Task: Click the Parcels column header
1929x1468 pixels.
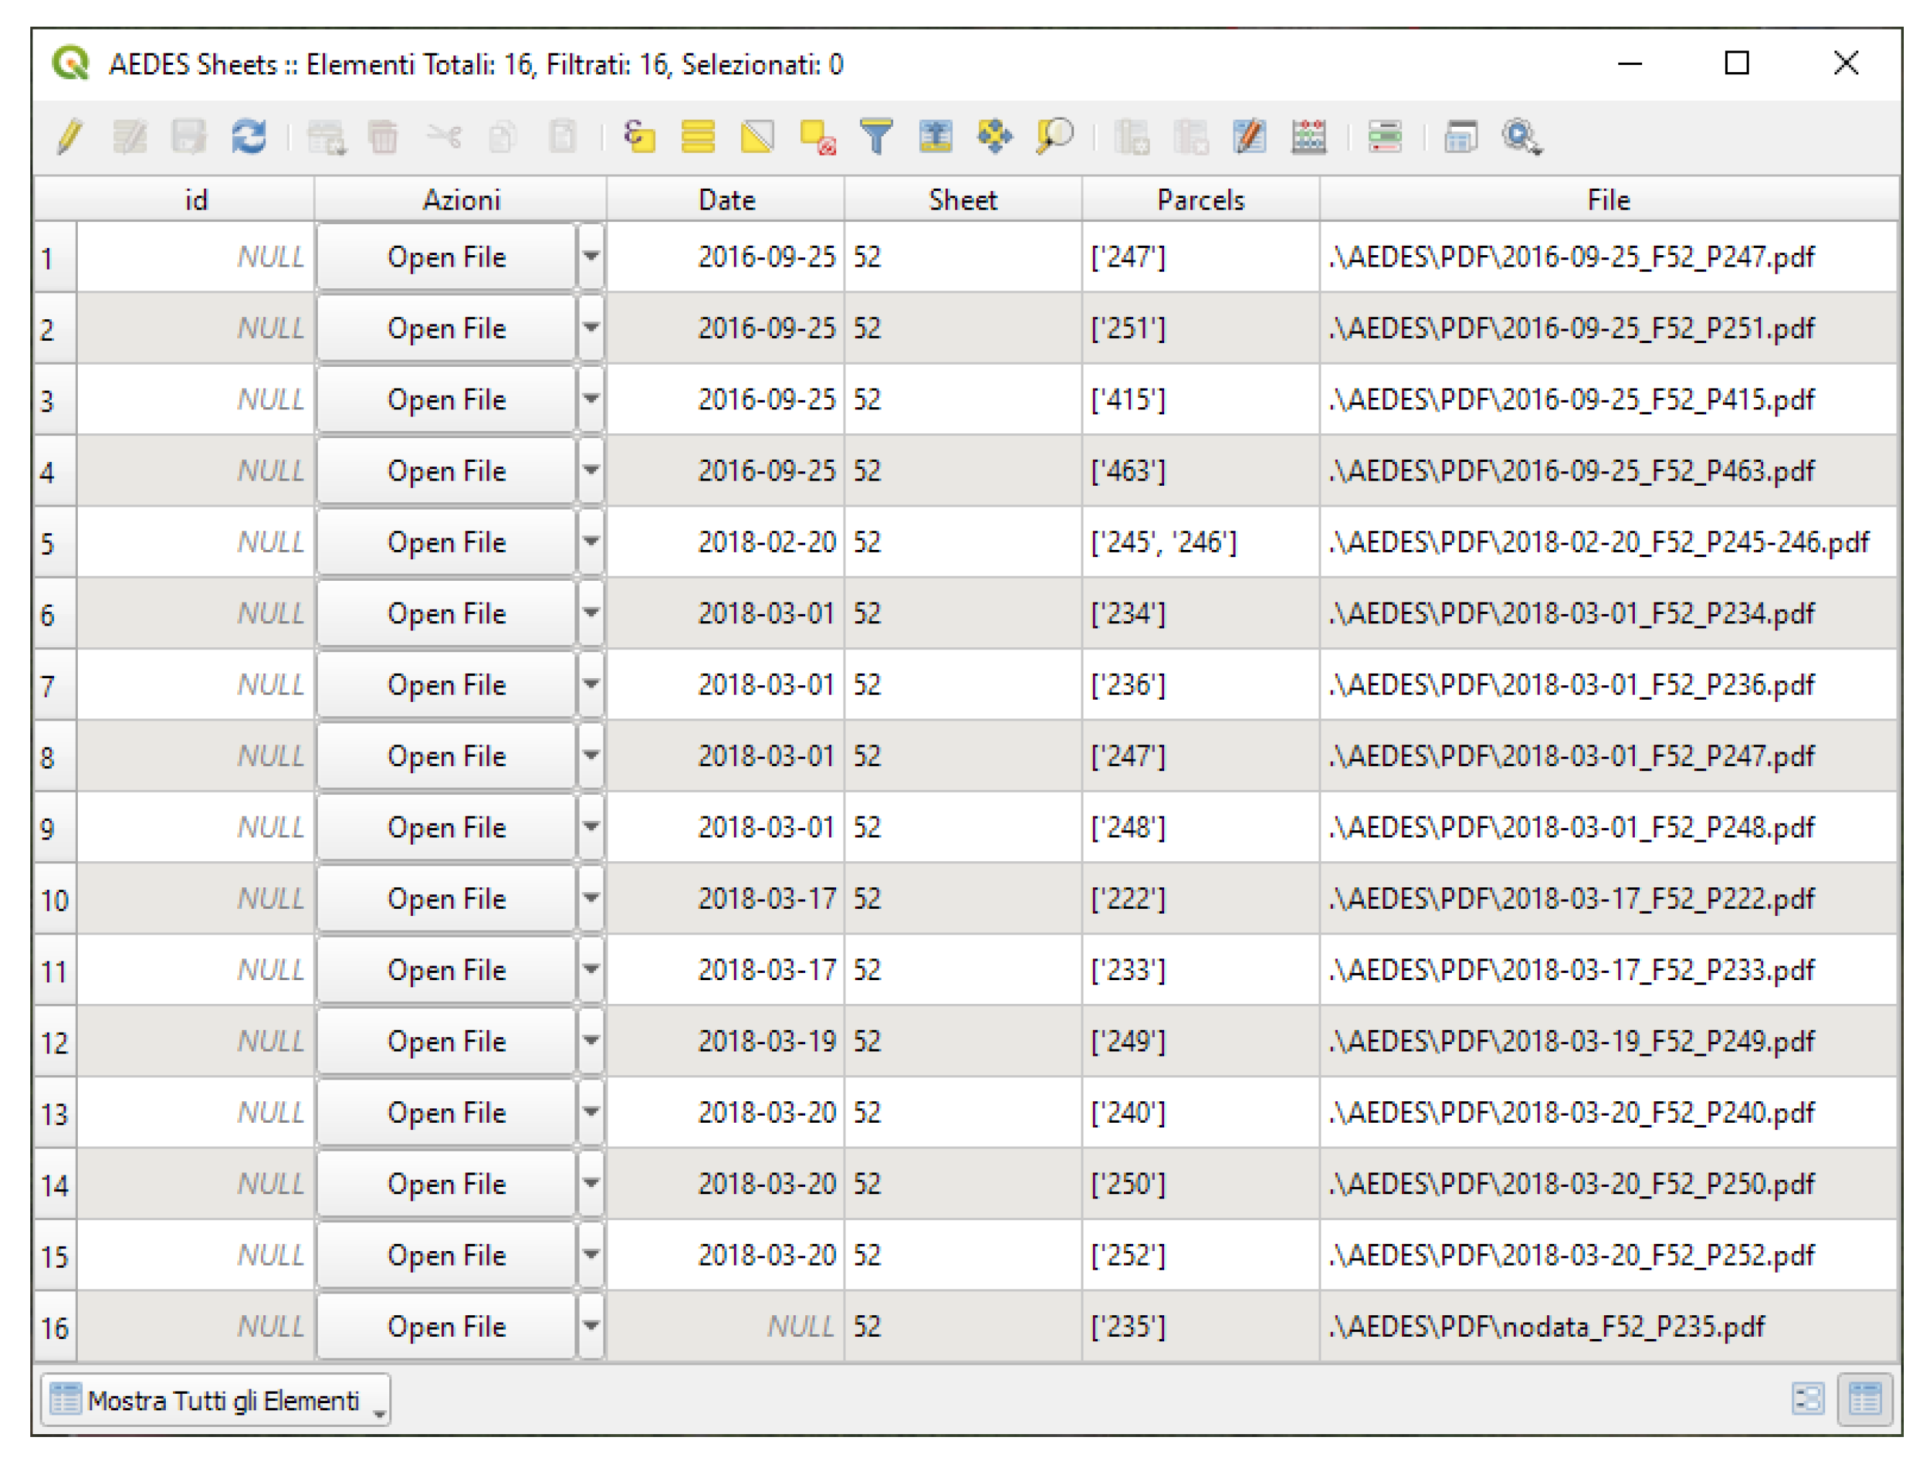Action: (1199, 200)
